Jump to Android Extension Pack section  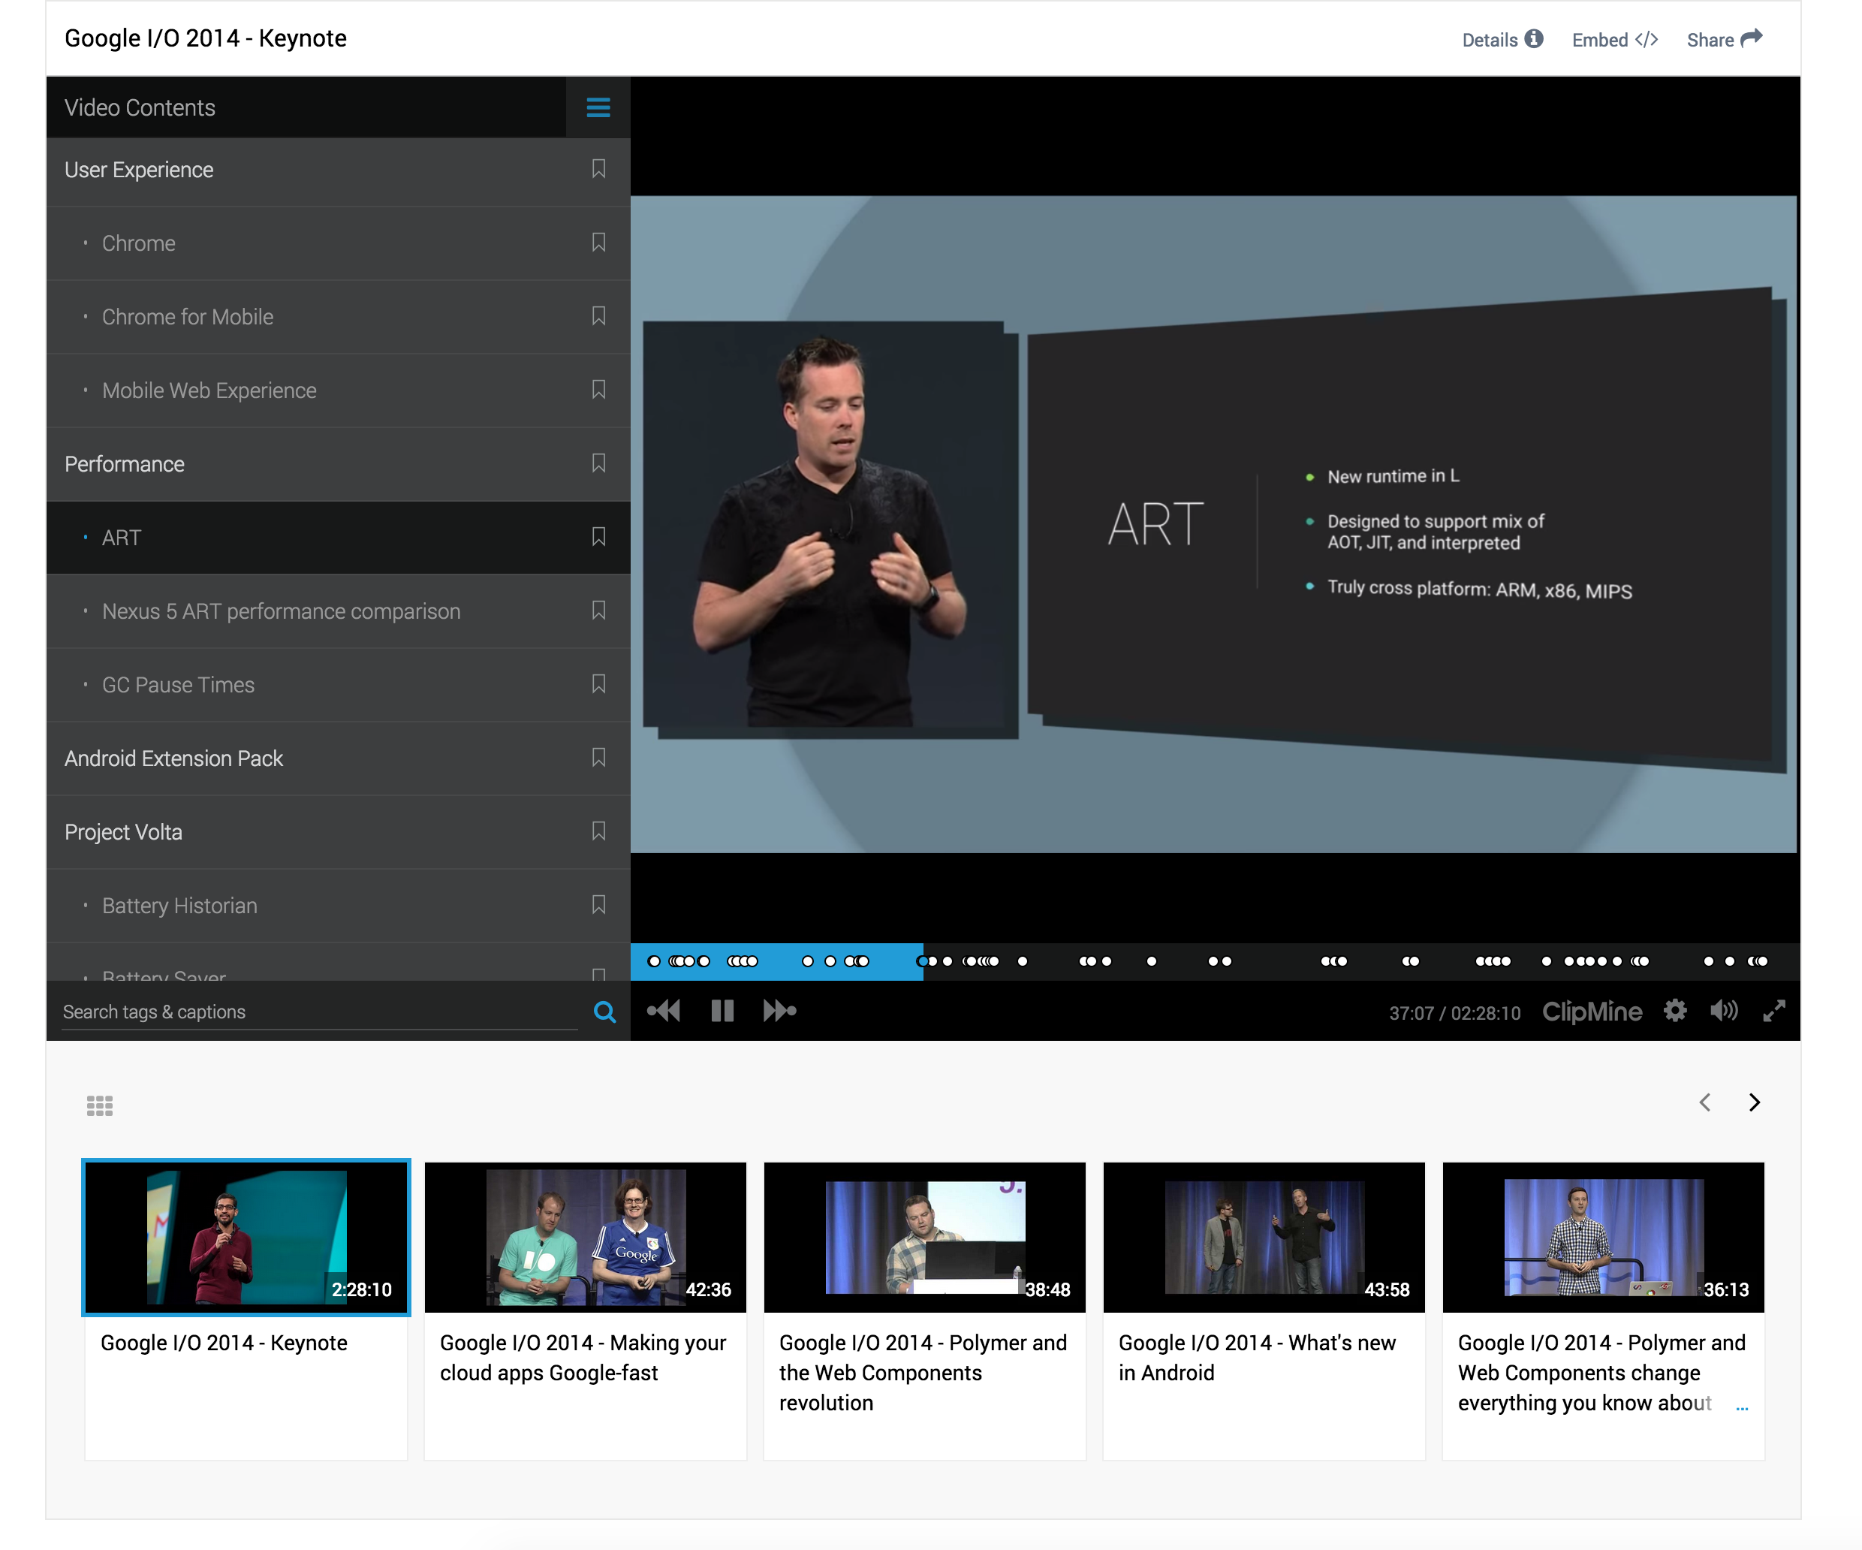pyautogui.click(x=173, y=758)
